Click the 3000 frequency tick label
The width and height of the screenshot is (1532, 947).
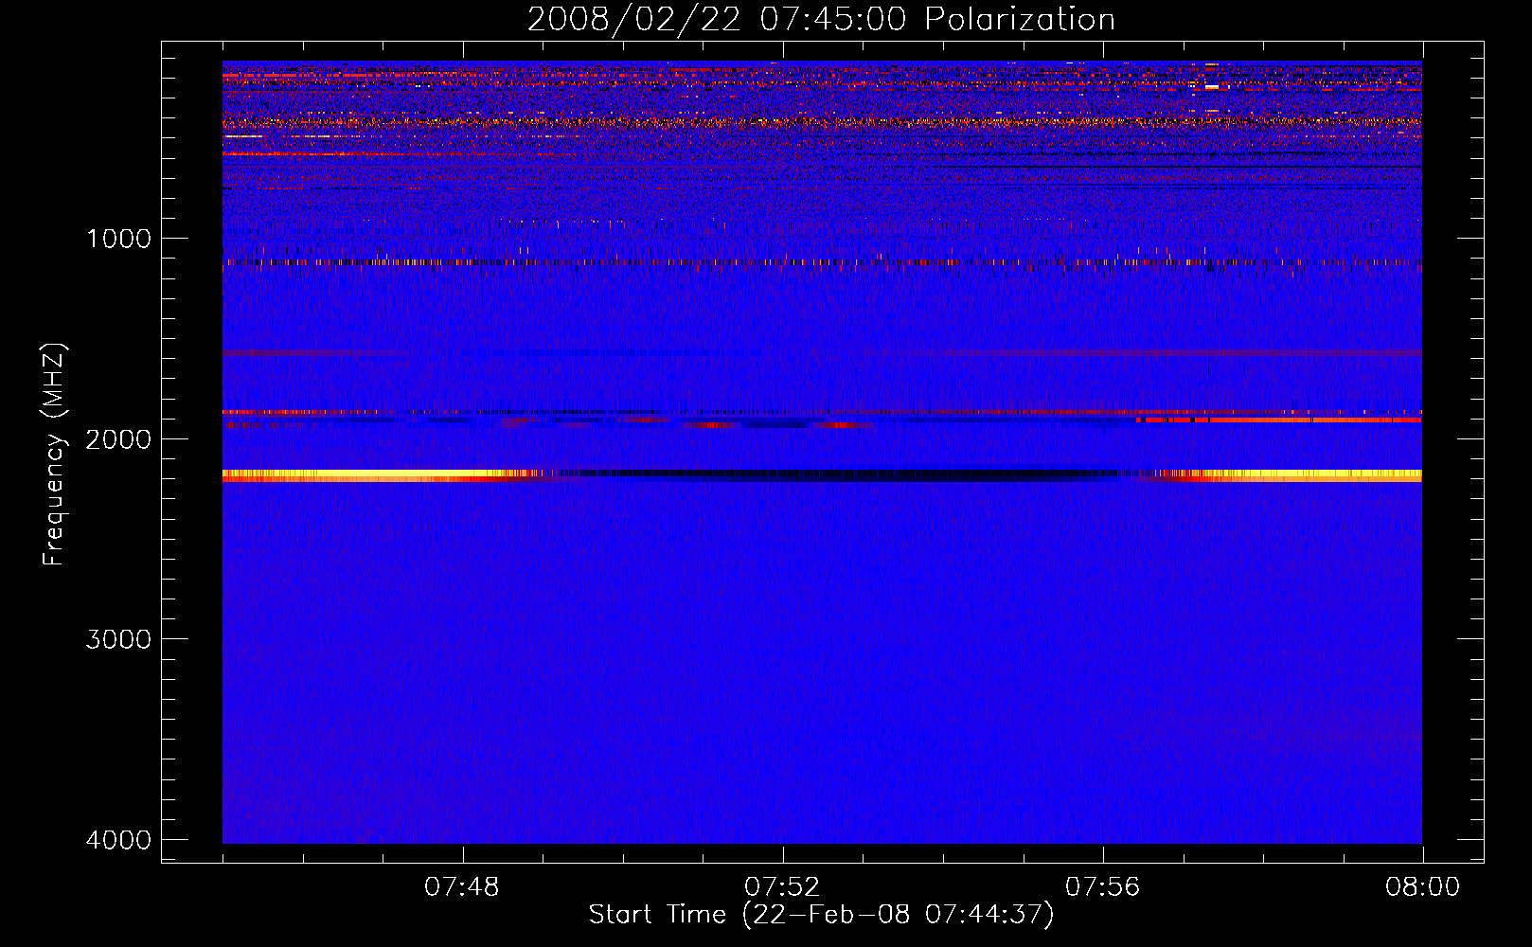(x=118, y=639)
